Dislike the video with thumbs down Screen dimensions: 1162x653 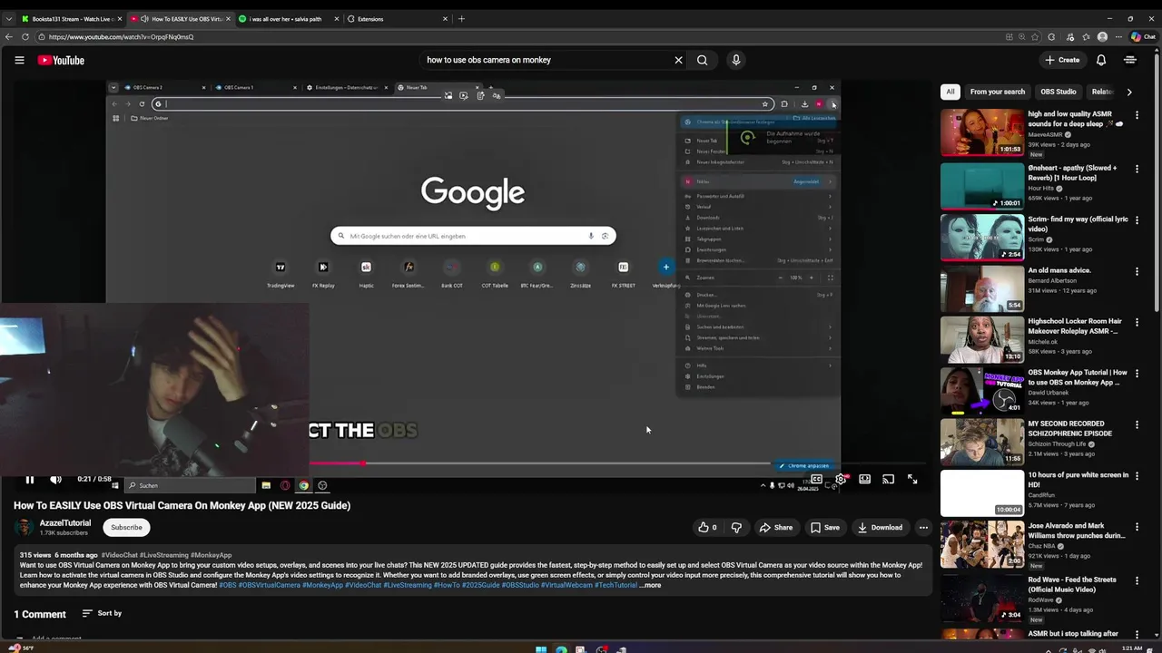(x=736, y=527)
